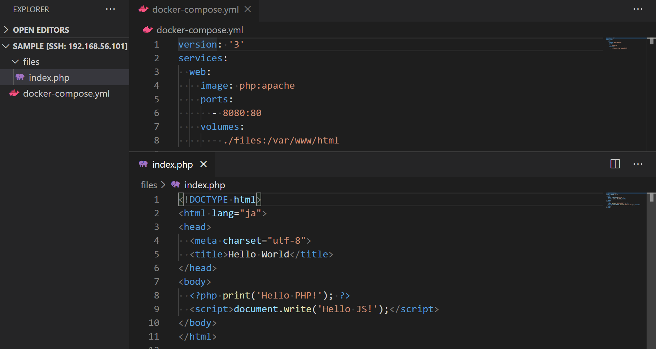Open the Split Editor icon above index.php
This screenshot has width=656, height=349.
tap(615, 164)
